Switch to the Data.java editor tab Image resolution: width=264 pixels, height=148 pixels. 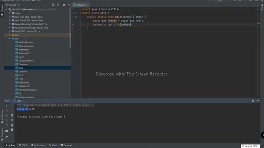(x=80, y=5)
